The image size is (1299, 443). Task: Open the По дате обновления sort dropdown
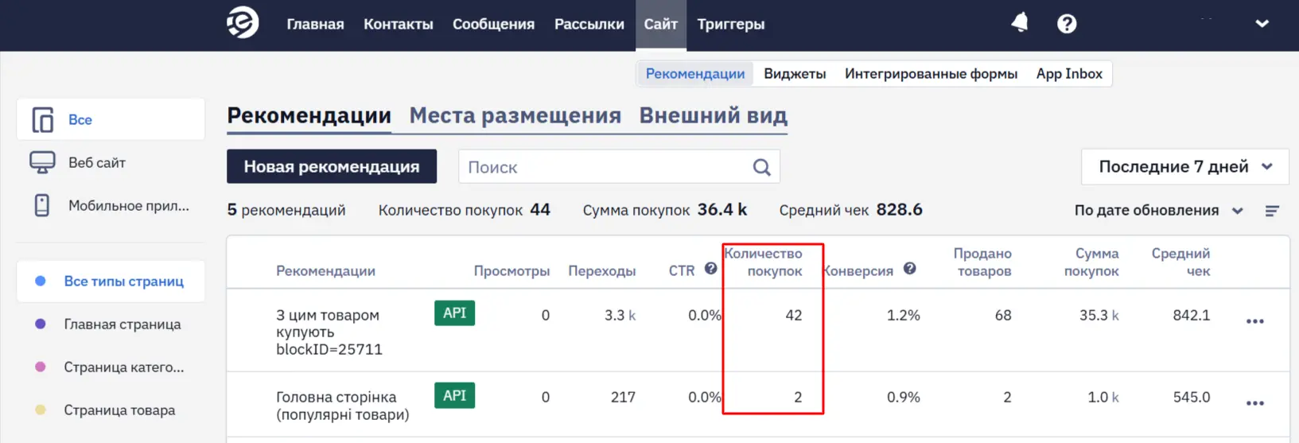coord(1158,211)
